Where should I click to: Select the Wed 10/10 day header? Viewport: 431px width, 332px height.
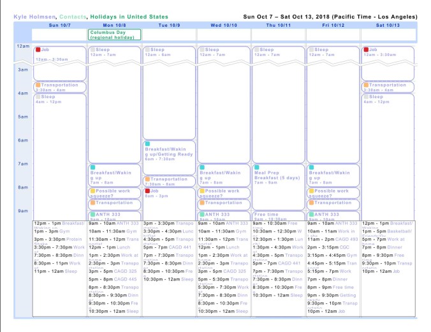(224, 25)
